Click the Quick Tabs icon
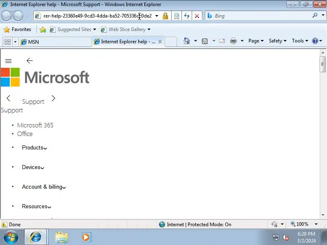The height and width of the screenshot is (245, 327). pos(7,42)
